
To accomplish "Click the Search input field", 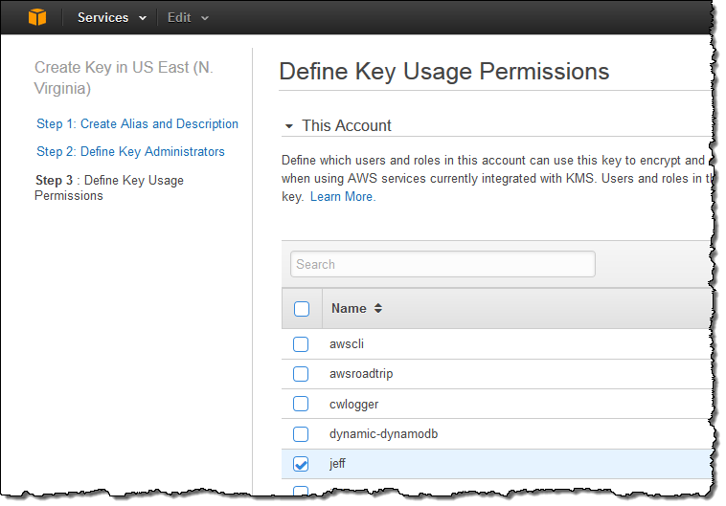I will 442,264.
